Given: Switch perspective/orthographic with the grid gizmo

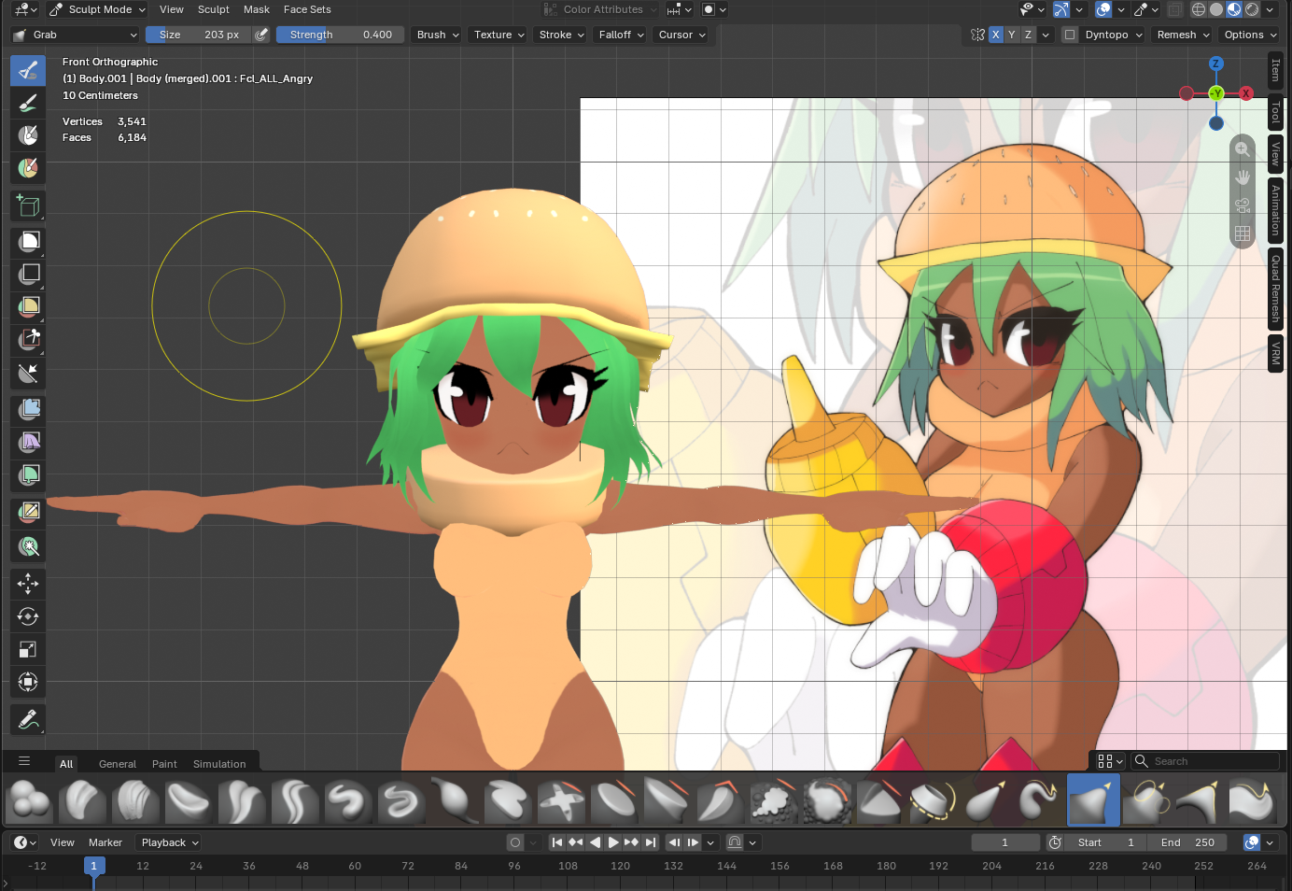Looking at the screenshot, I should tap(1243, 233).
